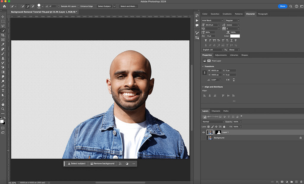Screen dimensions: 304x184
Task: Hide Layer 1 using its eye icon
Action: 204,132
